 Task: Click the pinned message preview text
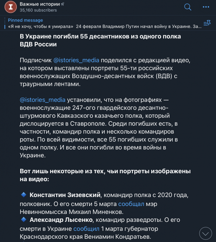[x=105, y=27]
